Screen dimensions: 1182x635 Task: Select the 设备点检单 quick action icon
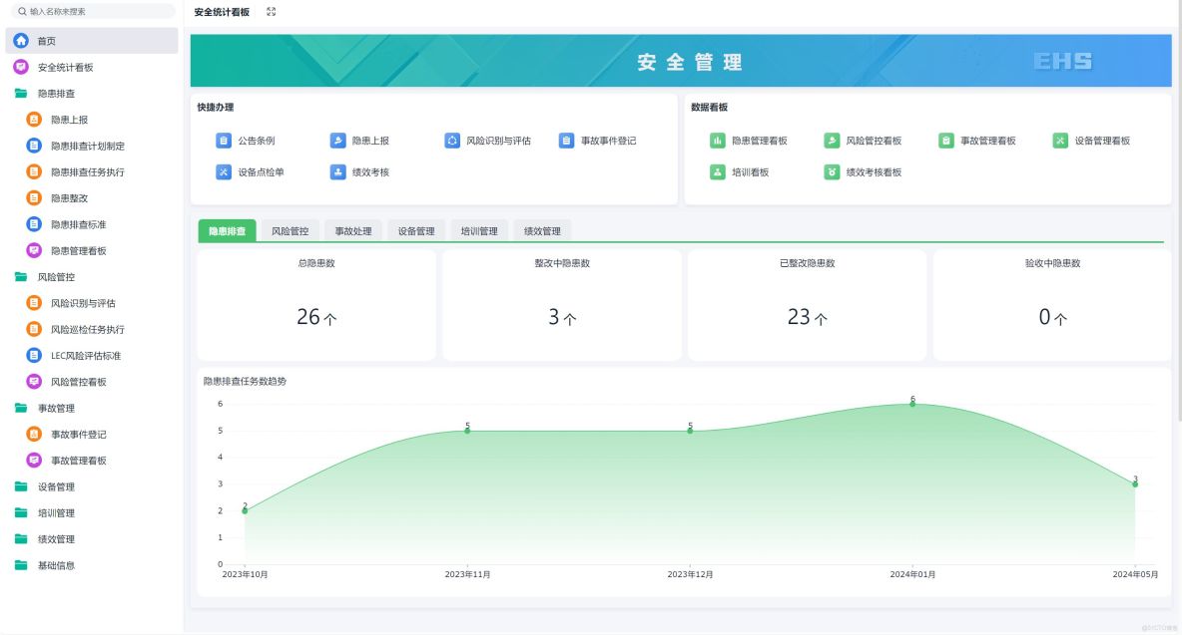[x=225, y=171]
